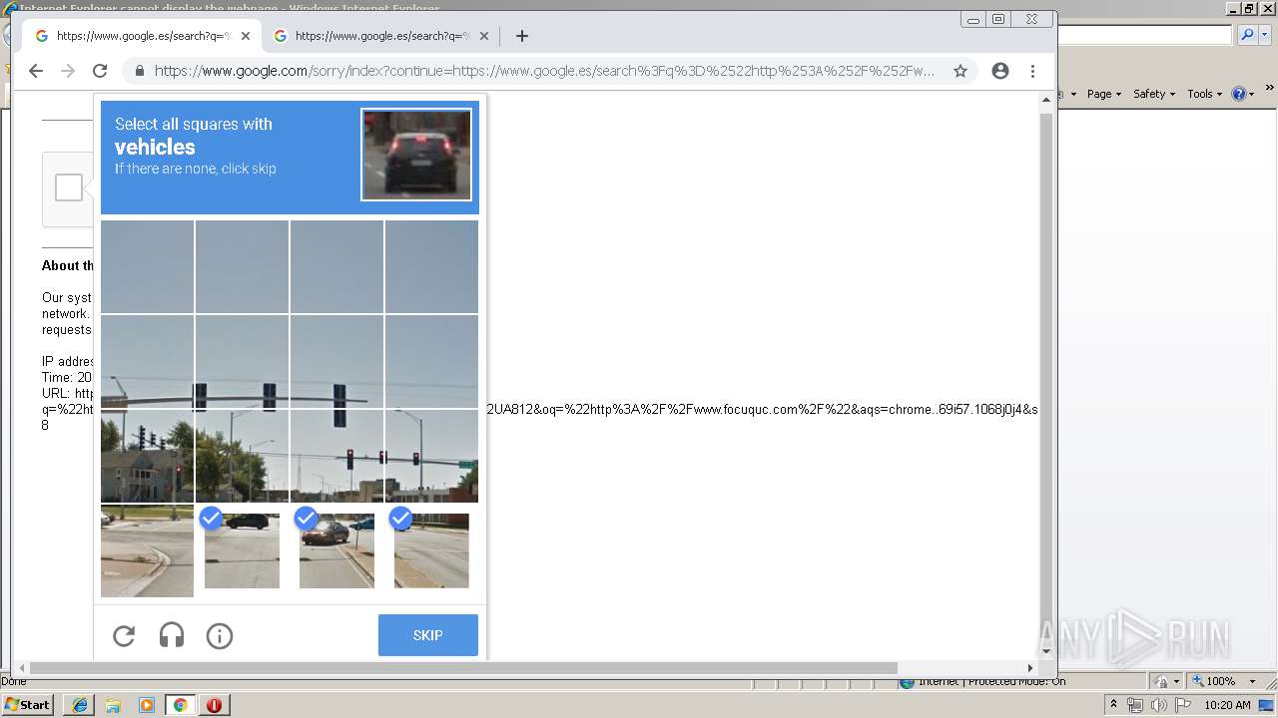Image resolution: width=1278 pixels, height=718 pixels.
Task: Close the first google.es search tab
Action: 246,36
